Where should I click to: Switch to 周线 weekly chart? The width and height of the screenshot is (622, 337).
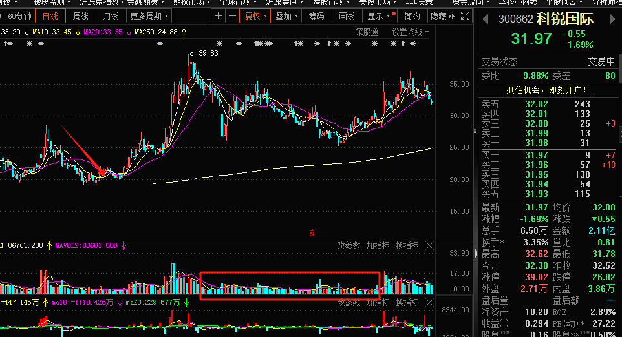pos(81,16)
